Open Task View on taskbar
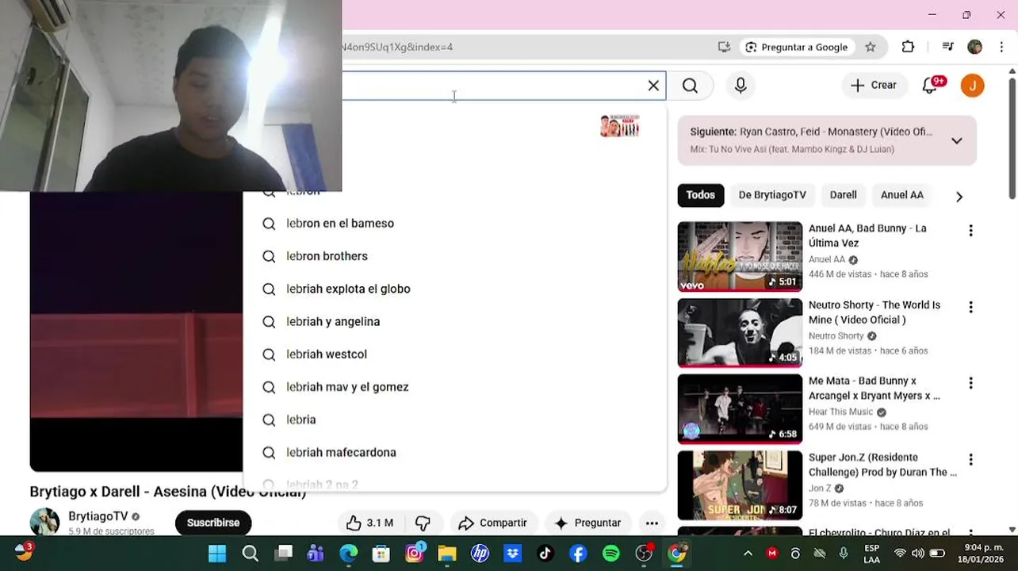1018x571 pixels. coord(283,554)
